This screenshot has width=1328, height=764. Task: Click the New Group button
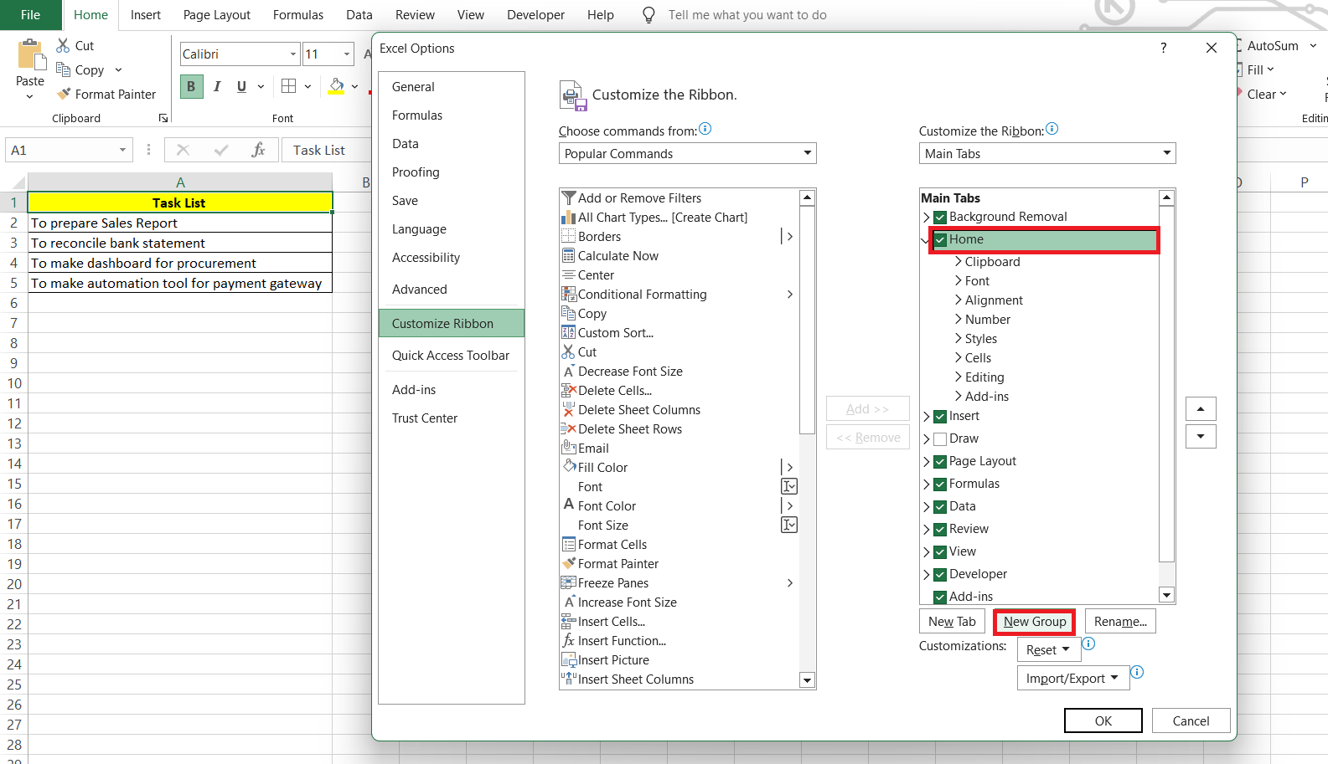coord(1035,622)
